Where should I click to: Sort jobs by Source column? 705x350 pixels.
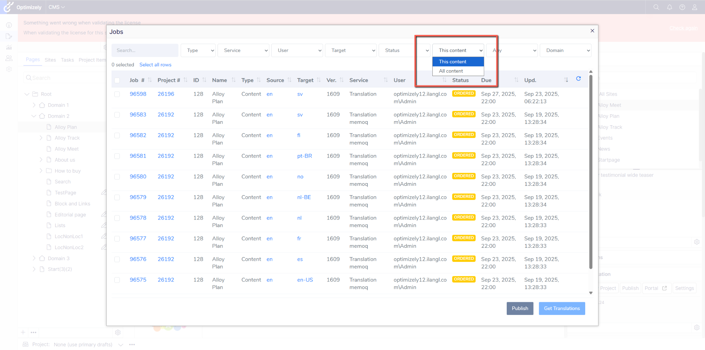290,80
